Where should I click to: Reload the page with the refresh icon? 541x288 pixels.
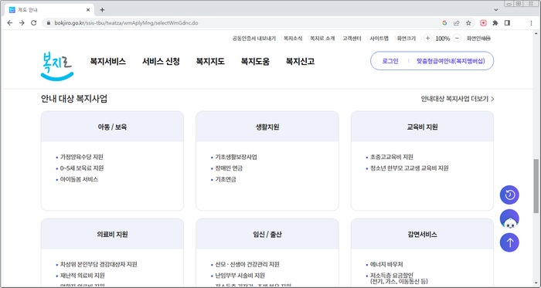tap(33, 23)
